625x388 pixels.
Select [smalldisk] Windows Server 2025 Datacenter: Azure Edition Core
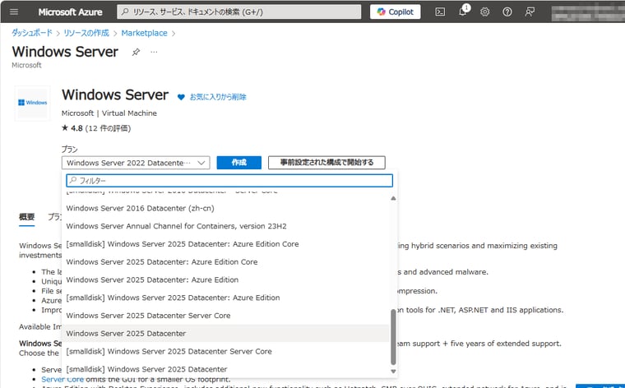225,244
